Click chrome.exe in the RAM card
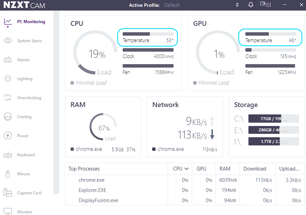 [89, 149]
